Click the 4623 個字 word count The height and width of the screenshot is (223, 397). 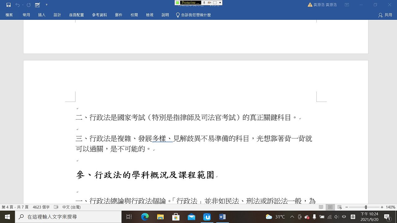[41, 207]
